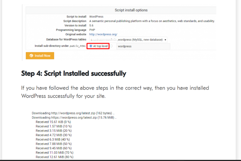
Task: Click the Version to install 5.6 value
Action: click(x=91, y=26)
